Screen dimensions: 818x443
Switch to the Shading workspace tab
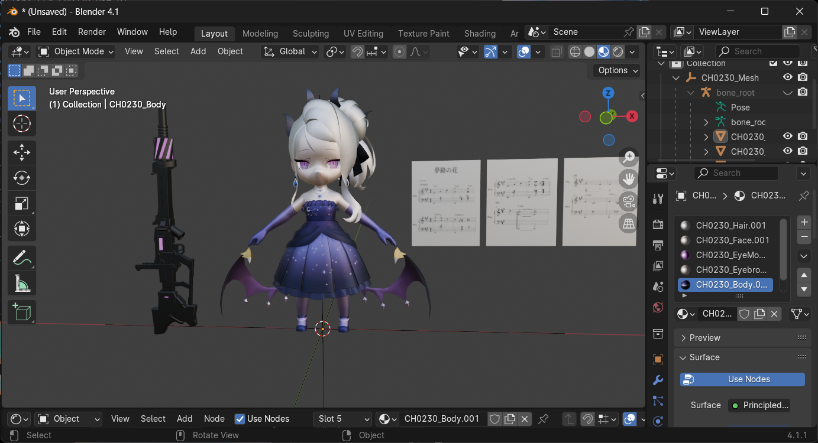point(480,34)
